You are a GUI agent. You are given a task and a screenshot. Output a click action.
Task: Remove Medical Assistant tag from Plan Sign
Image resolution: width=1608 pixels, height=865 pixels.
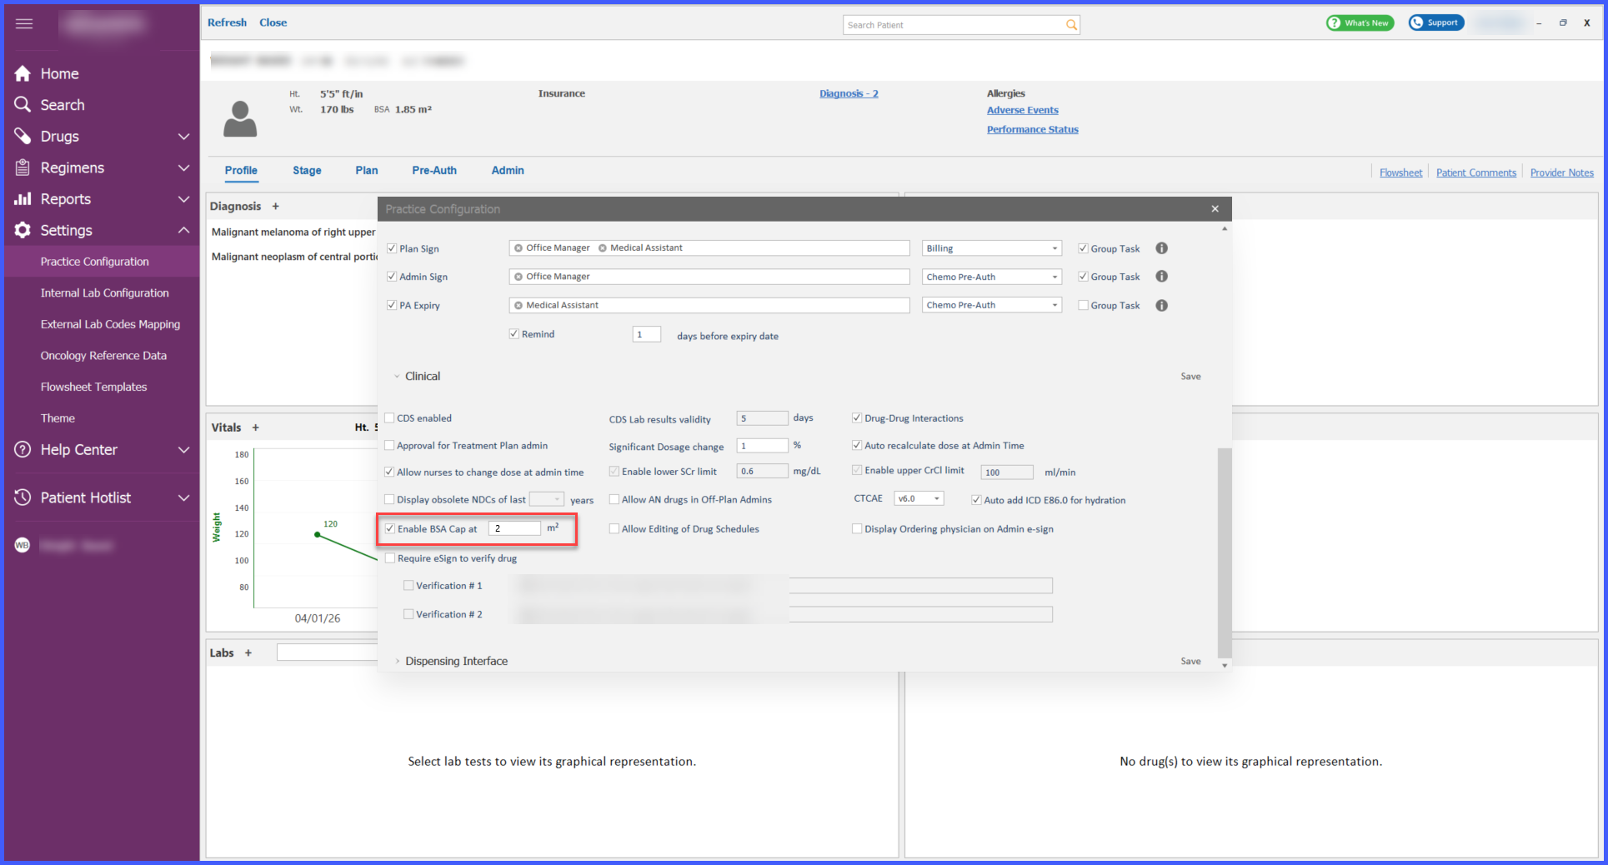603,248
